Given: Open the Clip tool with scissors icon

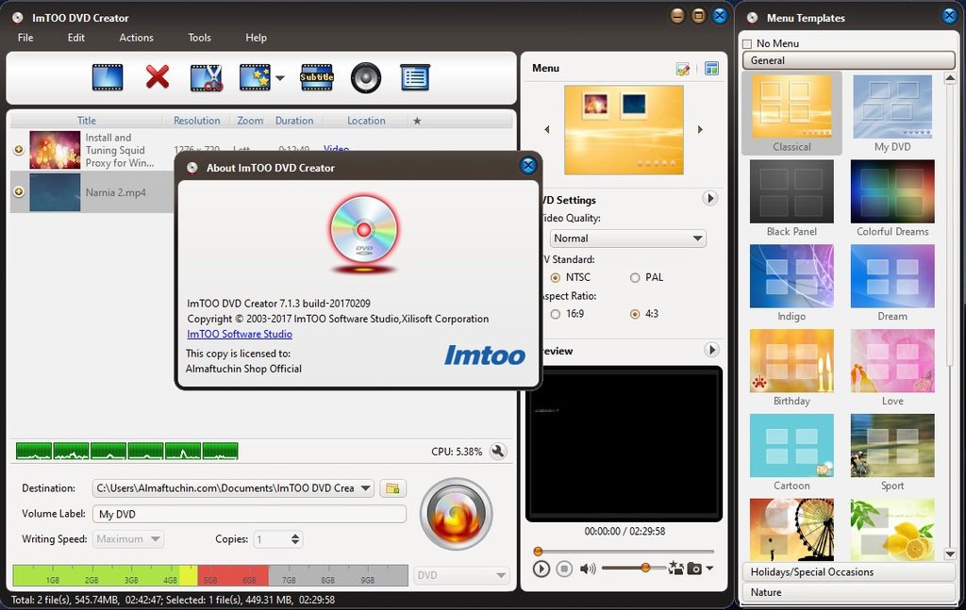Looking at the screenshot, I should coord(208,77).
